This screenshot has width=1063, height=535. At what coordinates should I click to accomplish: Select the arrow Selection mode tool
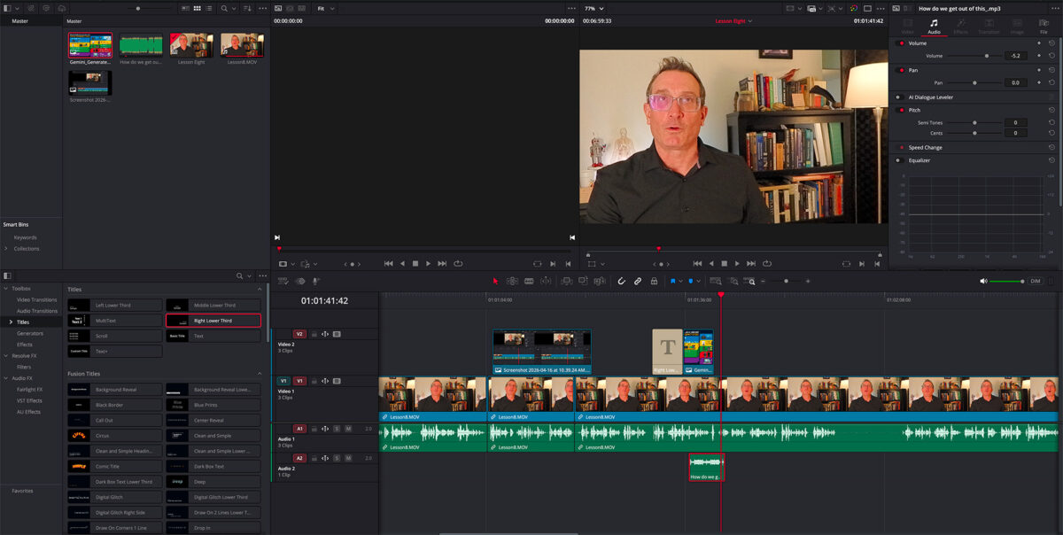click(x=495, y=281)
